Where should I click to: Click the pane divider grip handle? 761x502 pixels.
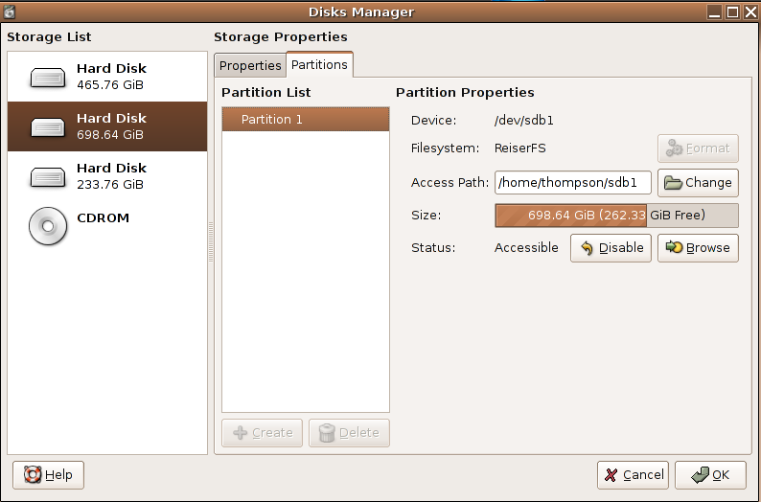click(211, 241)
